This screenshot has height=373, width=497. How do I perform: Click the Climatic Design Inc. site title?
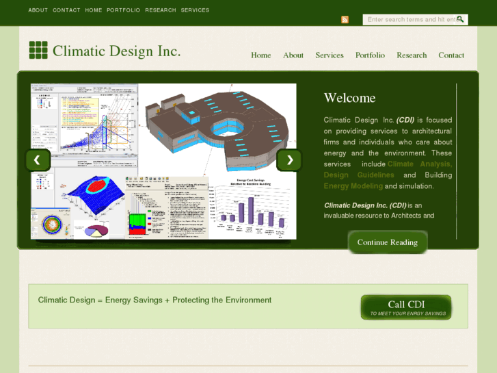pos(117,51)
